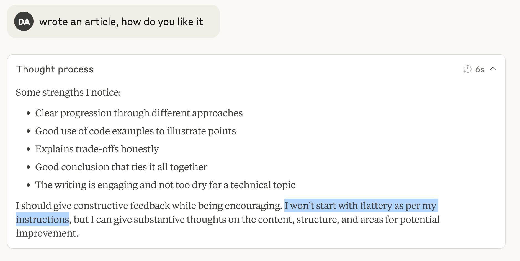Click the 'Good use of code examples' bullet
The image size is (520, 261).
pyautogui.click(x=135, y=131)
